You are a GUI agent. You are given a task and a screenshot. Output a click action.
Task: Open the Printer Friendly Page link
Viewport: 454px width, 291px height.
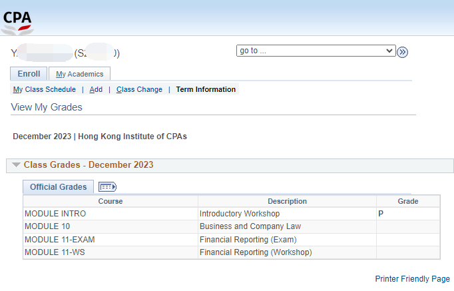412,278
